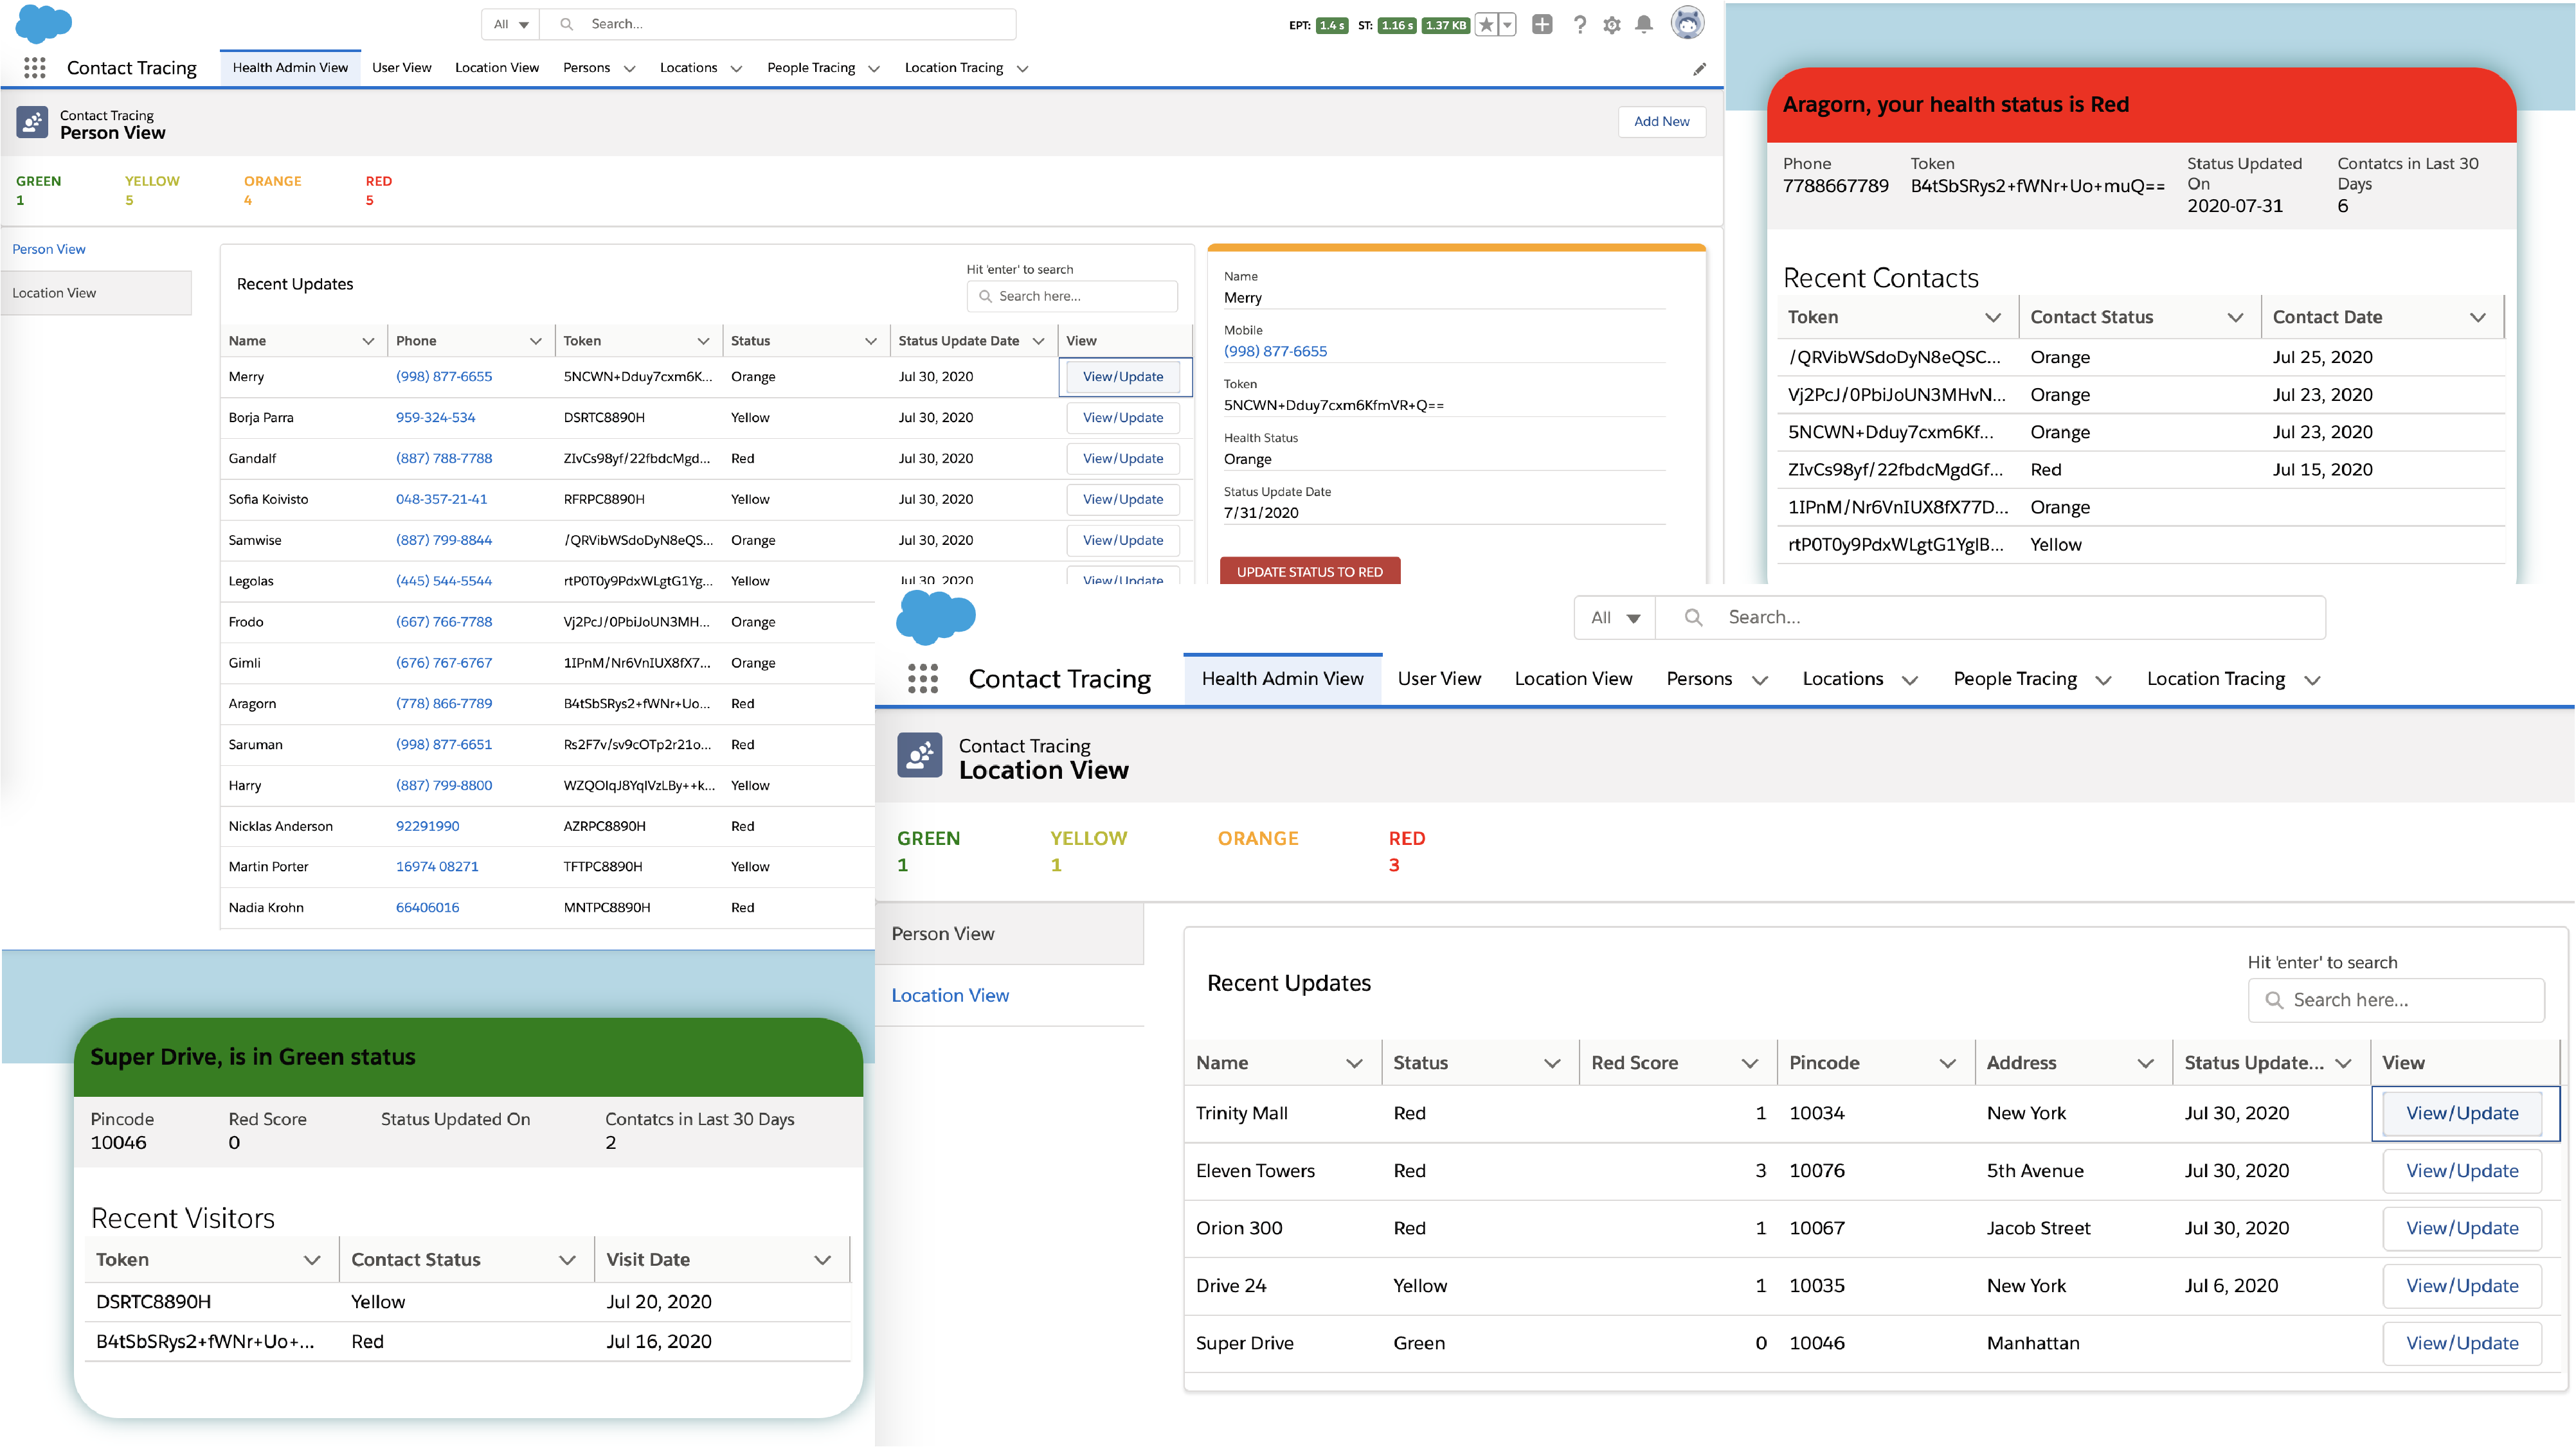Screen dimensions: 2576x1447
Task: Click the Contact Tracing Person View header icon
Action: click(32, 123)
